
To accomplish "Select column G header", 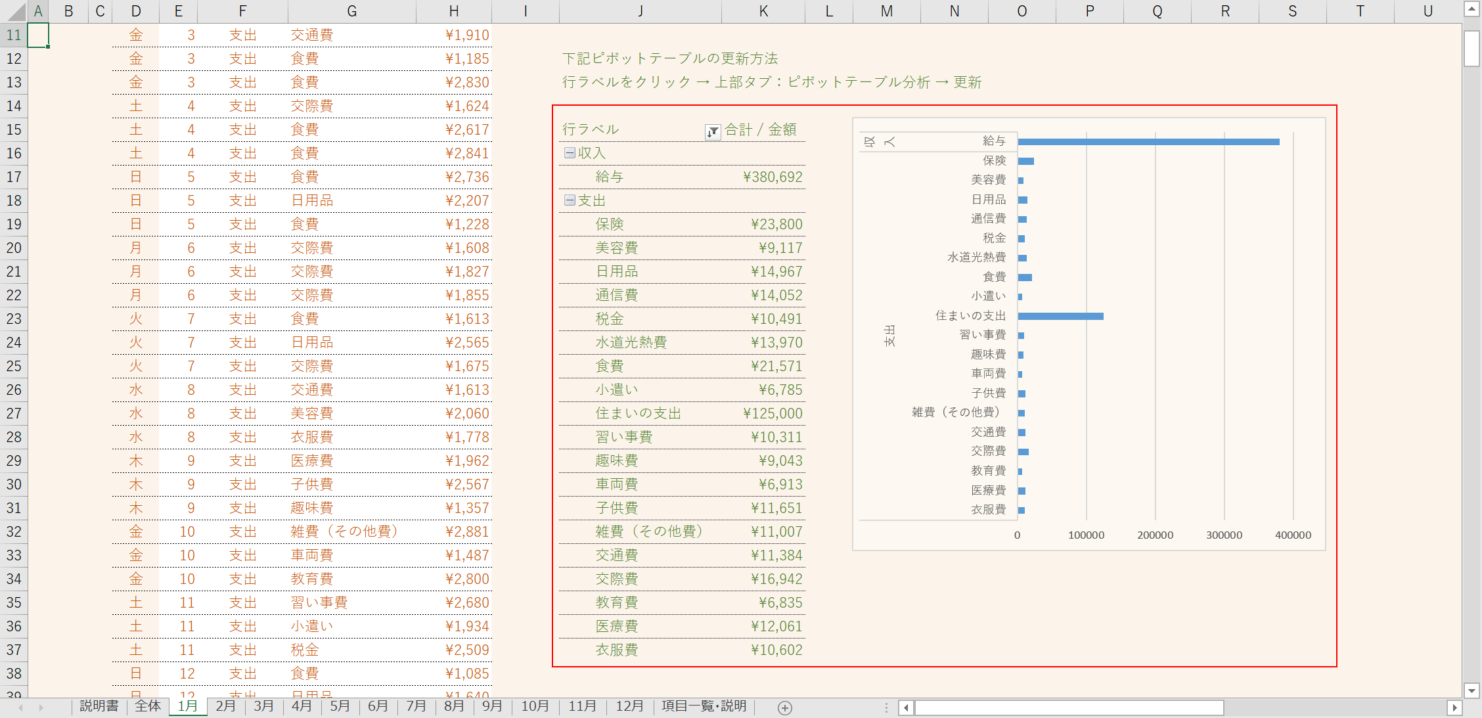I will click(352, 11).
